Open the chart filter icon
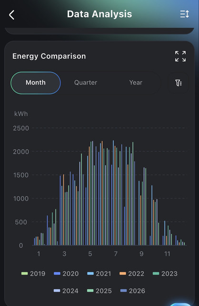 tap(179, 83)
